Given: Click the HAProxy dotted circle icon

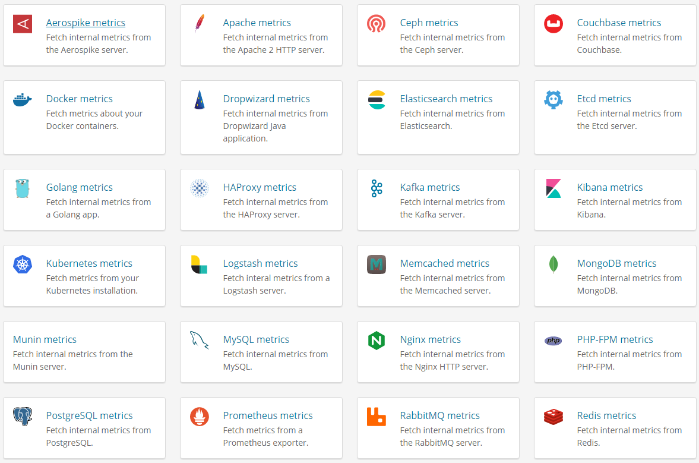Looking at the screenshot, I should tap(200, 188).
